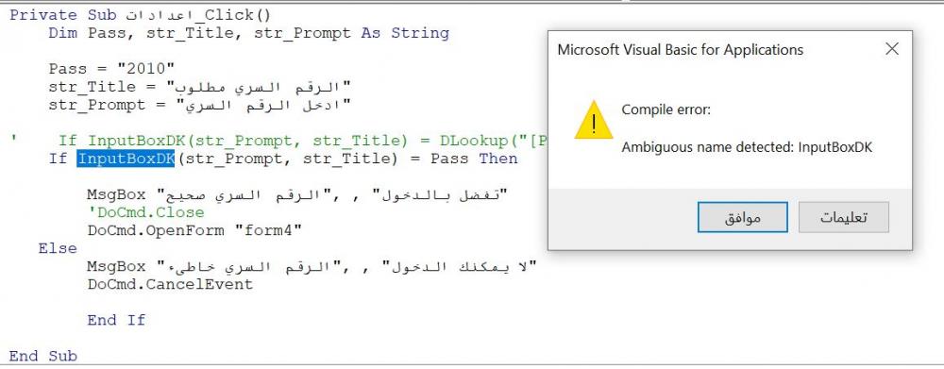Click the commented-out DLookup If line
The image size is (944, 369).
[x=278, y=141]
